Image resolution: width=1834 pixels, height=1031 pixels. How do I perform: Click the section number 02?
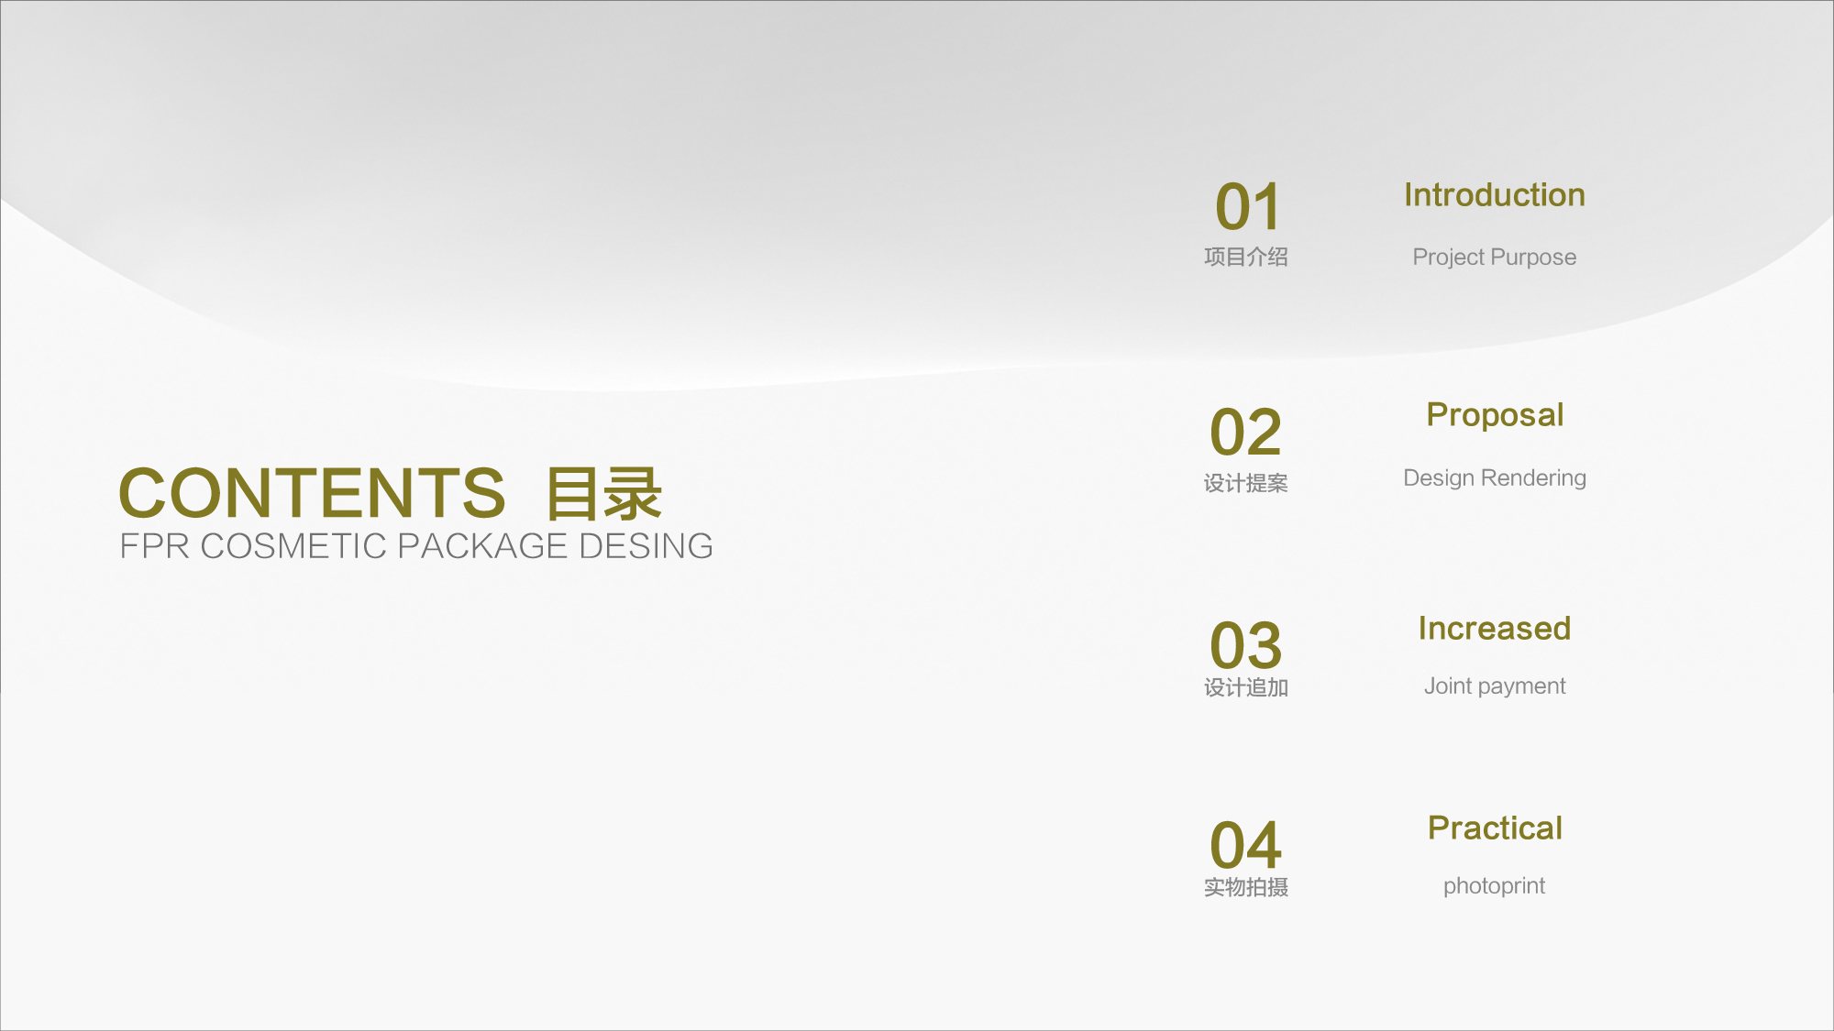1245,432
